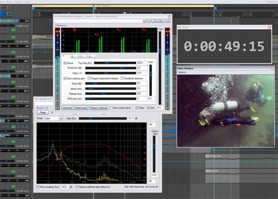The height and width of the screenshot is (199, 278).
Task: Click the Ratio value field showing 4.91
Action: [x=142, y=73]
